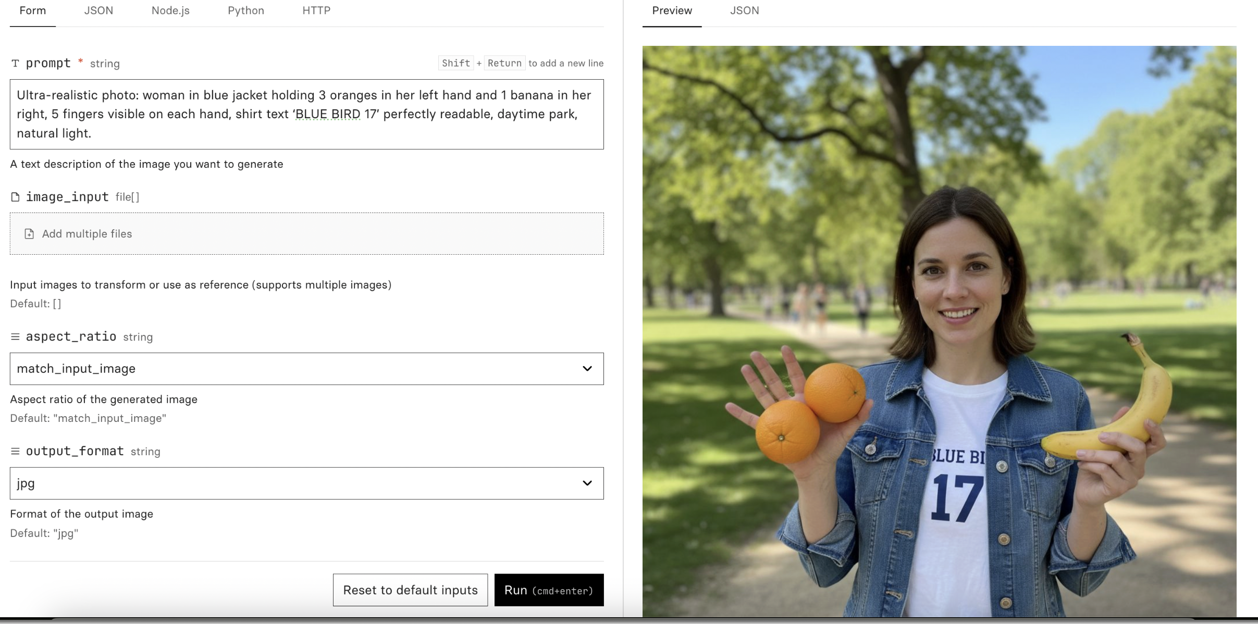Switch to the Node.js tab

(170, 11)
